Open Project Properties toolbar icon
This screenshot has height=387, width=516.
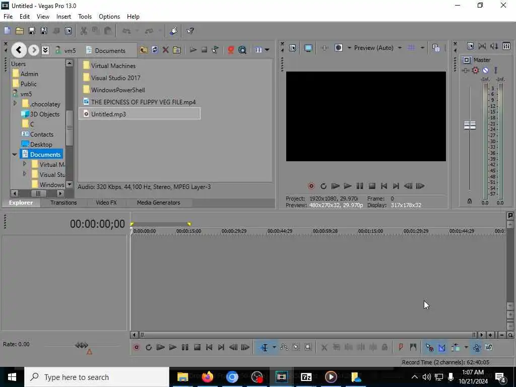coord(68,31)
